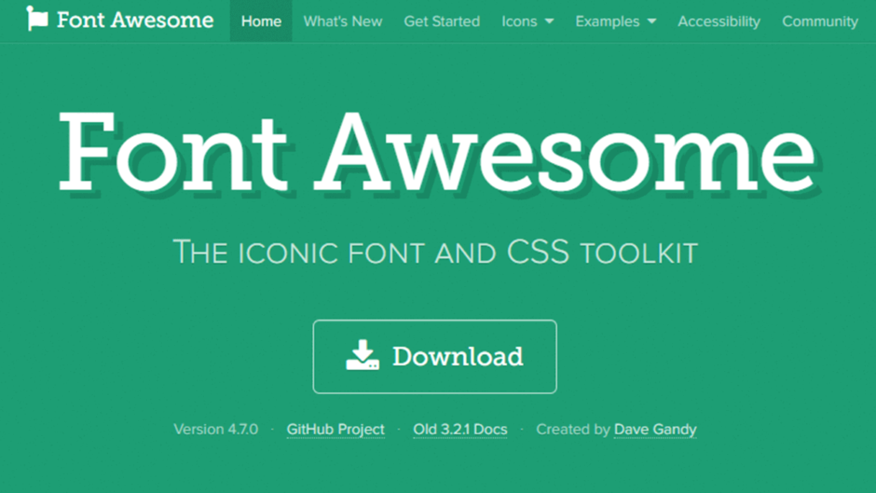Click the large Font Awesome heading
Viewport: 876px width, 493px height.
click(x=436, y=153)
